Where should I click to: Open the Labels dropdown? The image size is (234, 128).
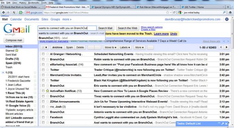125,47
